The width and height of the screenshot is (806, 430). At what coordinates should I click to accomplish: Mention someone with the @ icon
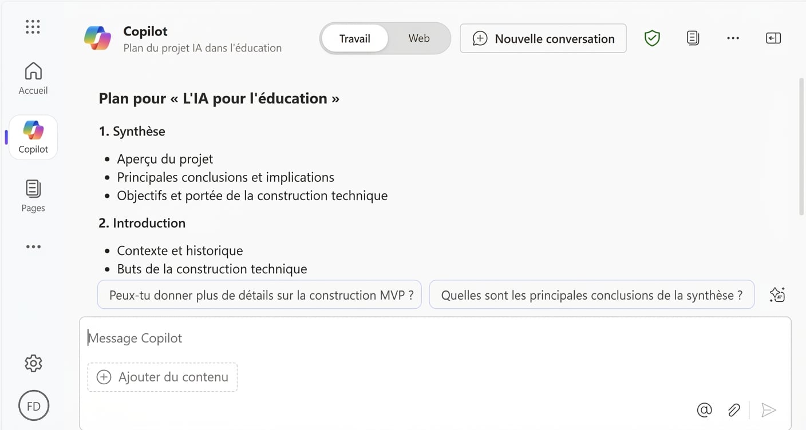pos(704,410)
